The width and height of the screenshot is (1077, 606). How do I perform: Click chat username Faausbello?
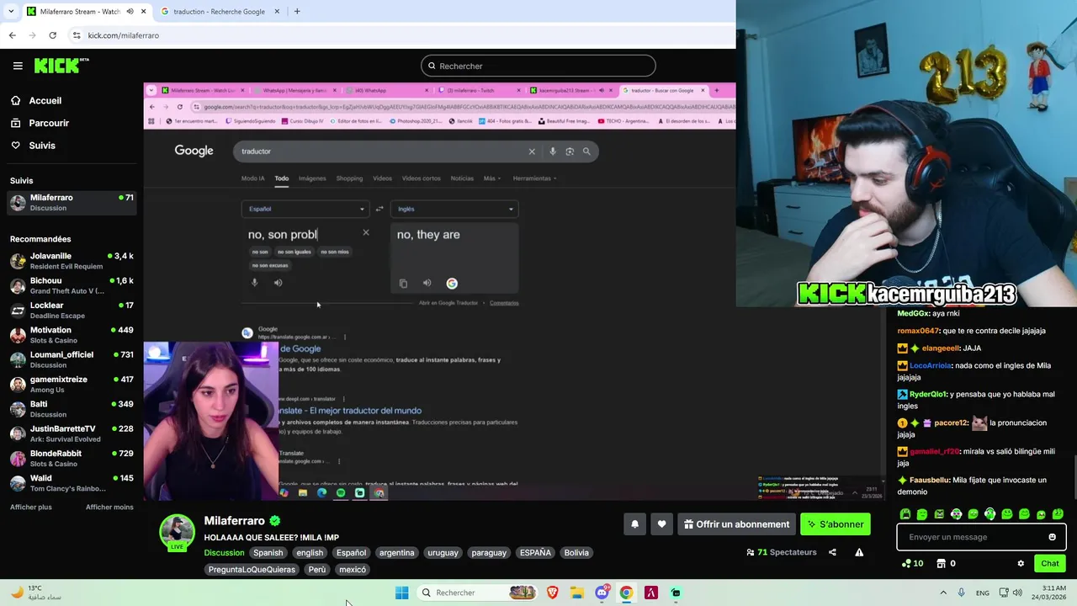tap(929, 480)
